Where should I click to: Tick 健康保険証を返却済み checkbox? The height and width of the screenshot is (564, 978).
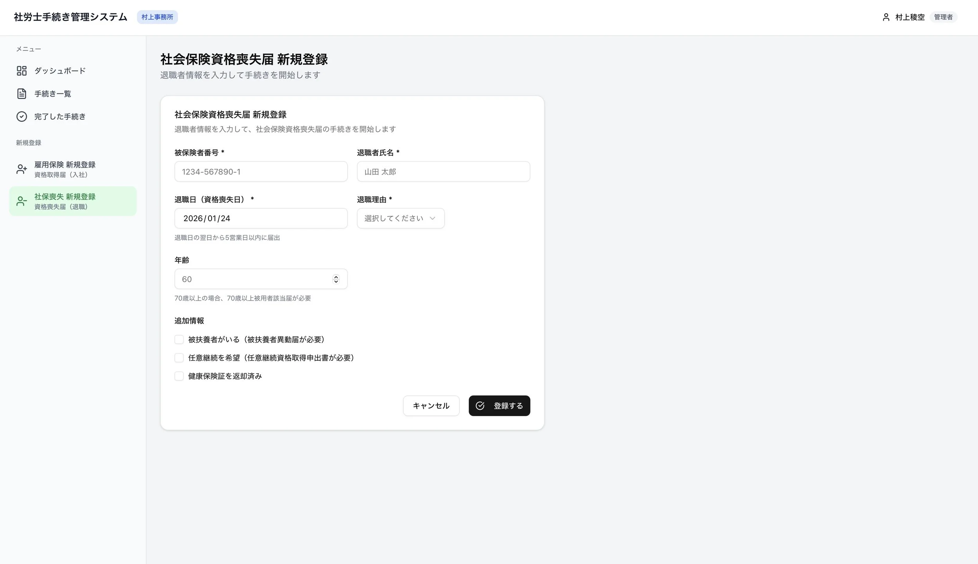pyautogui.click(x=179, y=376)
